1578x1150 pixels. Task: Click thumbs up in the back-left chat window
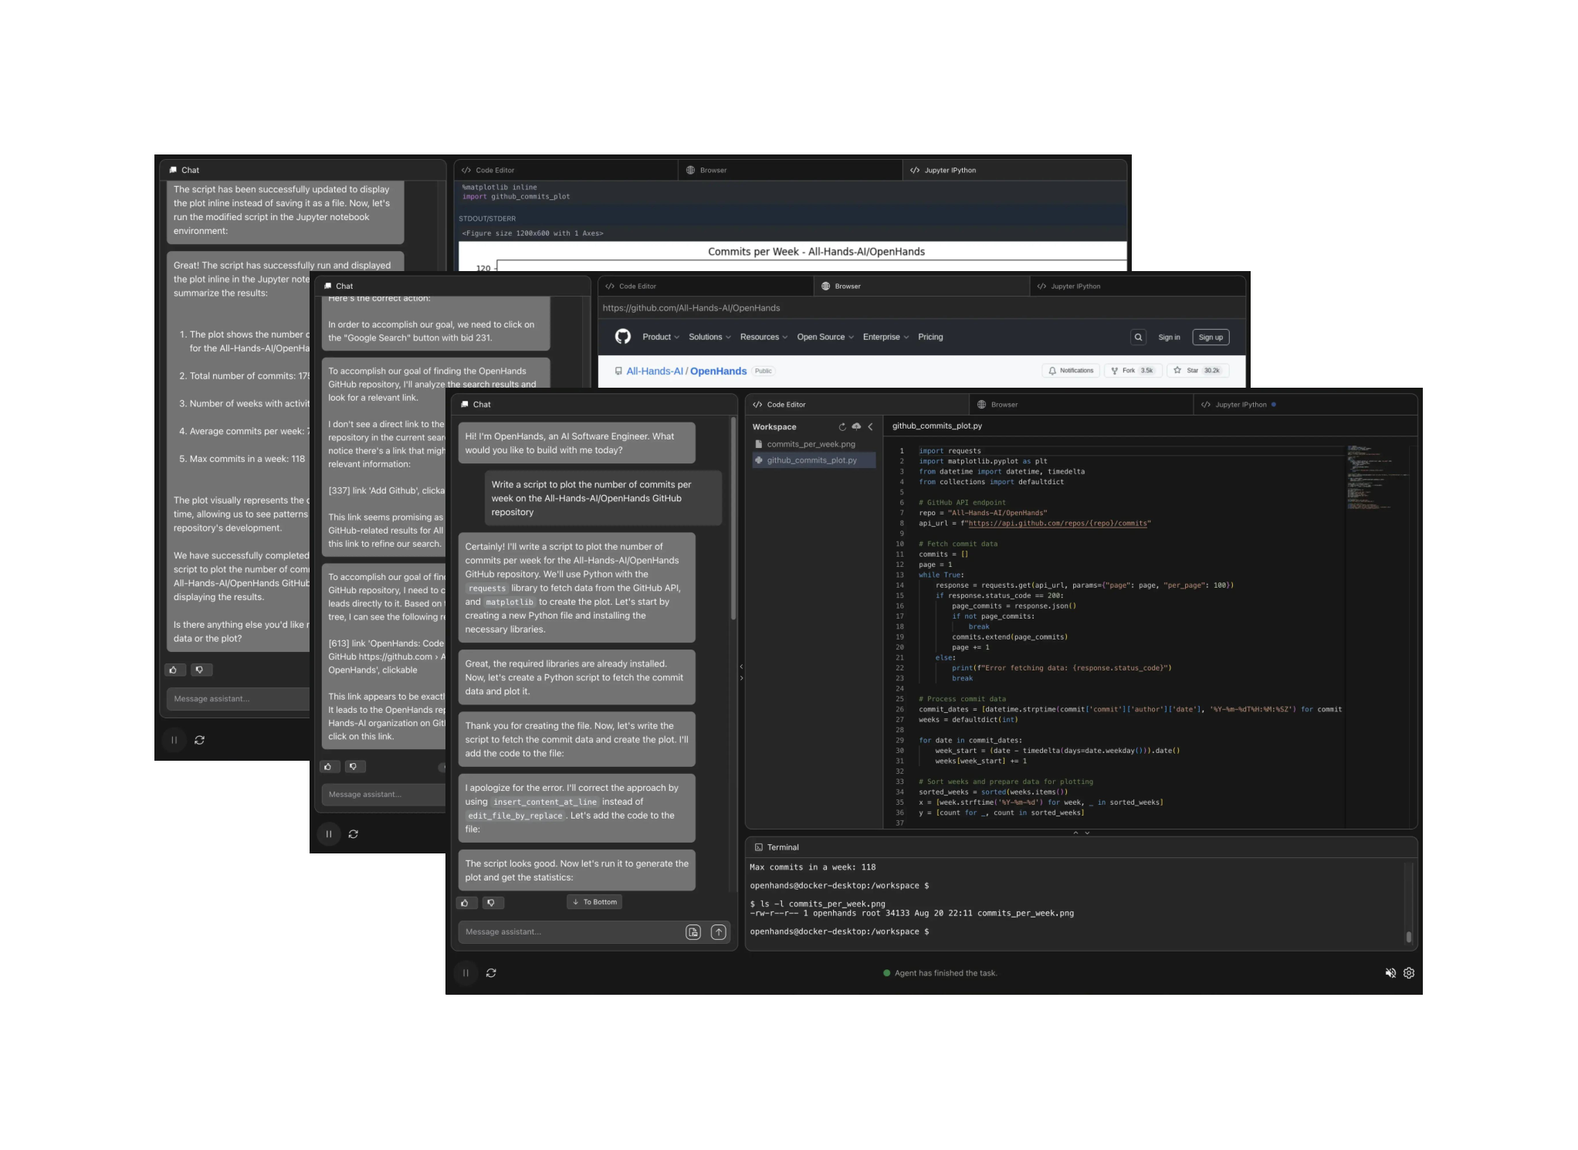[x=174, y=670]
